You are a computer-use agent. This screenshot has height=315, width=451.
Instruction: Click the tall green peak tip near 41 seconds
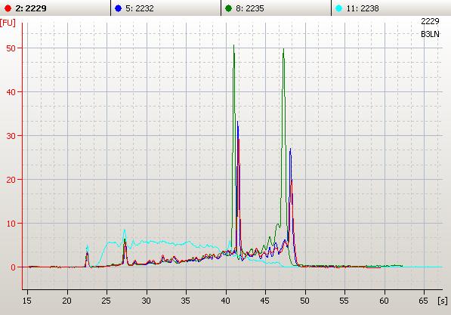[233, 45]
